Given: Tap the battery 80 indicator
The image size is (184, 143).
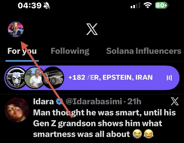Looking at the screenshot, I should tap(162, 5).
